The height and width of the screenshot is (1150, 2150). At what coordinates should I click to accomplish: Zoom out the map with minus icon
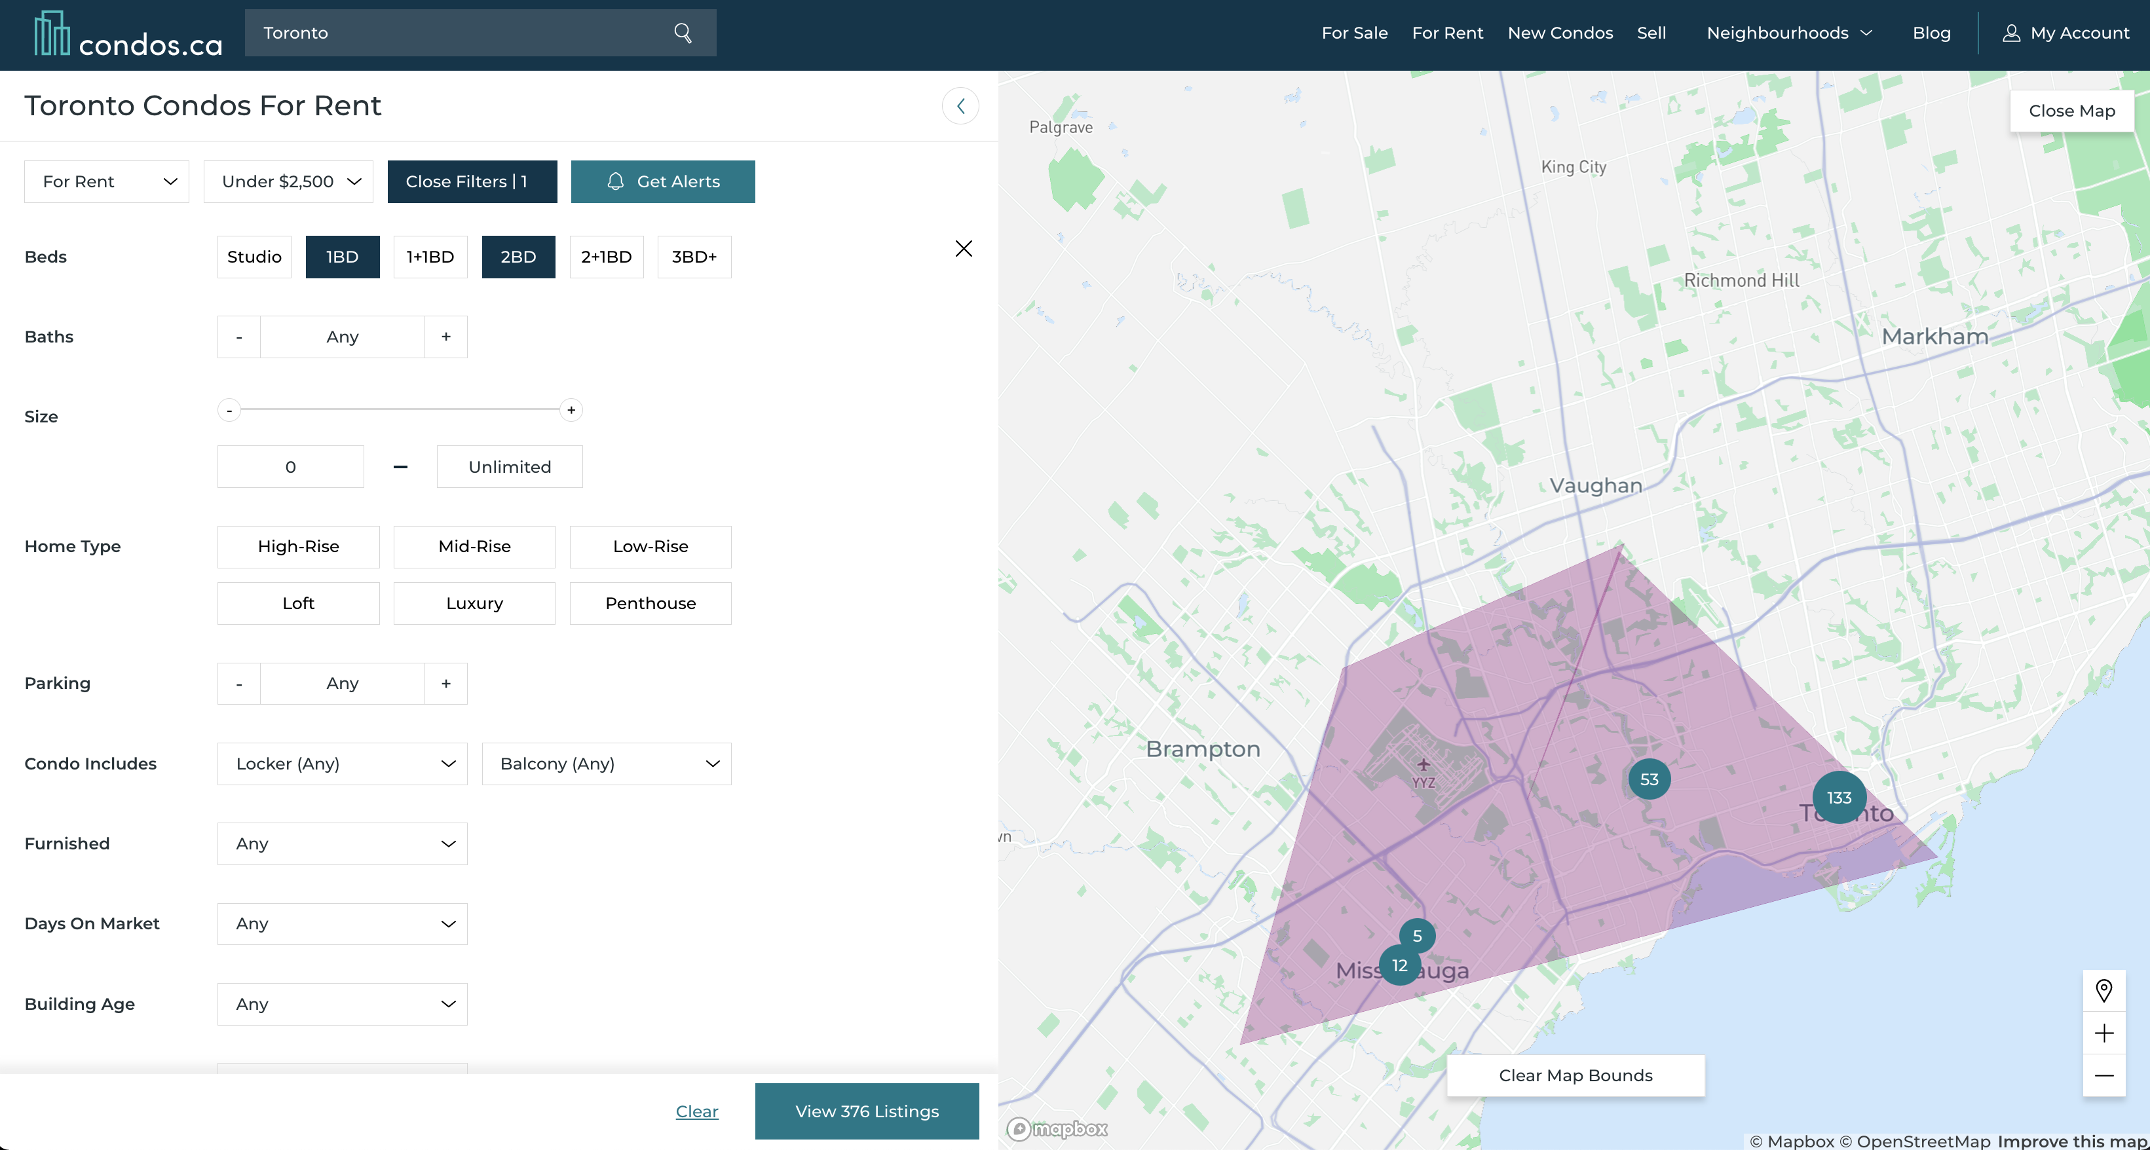2103,1076
